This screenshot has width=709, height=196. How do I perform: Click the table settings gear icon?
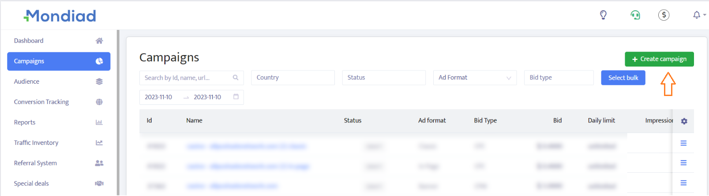point(684,121)
